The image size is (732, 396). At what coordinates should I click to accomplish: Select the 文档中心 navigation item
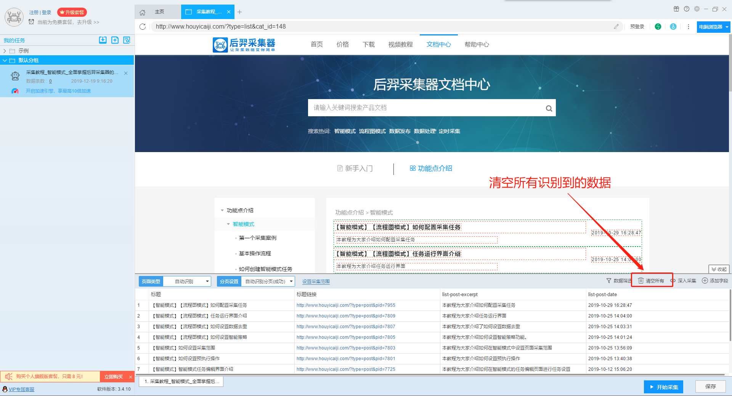tap(439, 45)
